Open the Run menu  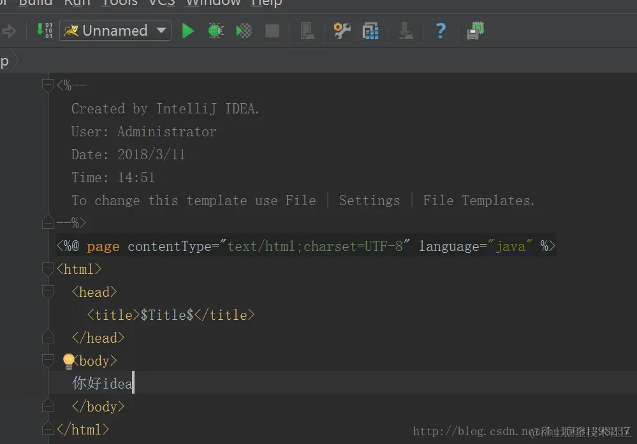[77, 3]
